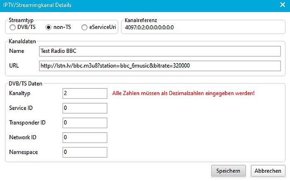Focus the Transponder ID input box
Screen dimensions: 290x181
click(x=84, y=123)
